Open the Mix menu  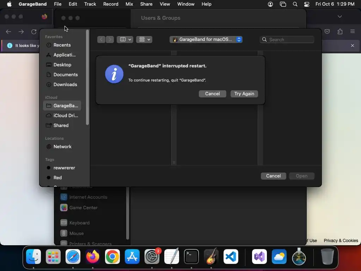coord(129,4)
